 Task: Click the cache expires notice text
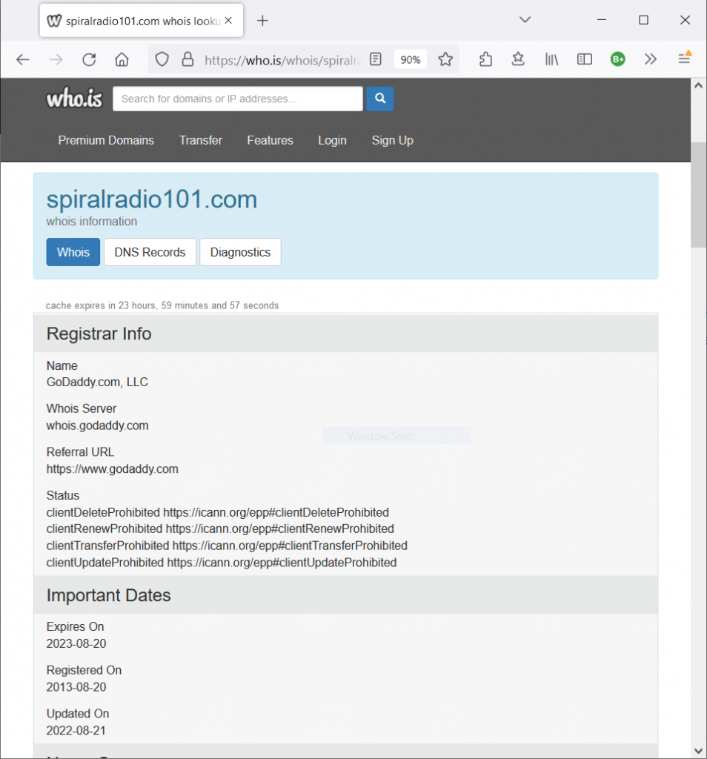pos(162,305)
